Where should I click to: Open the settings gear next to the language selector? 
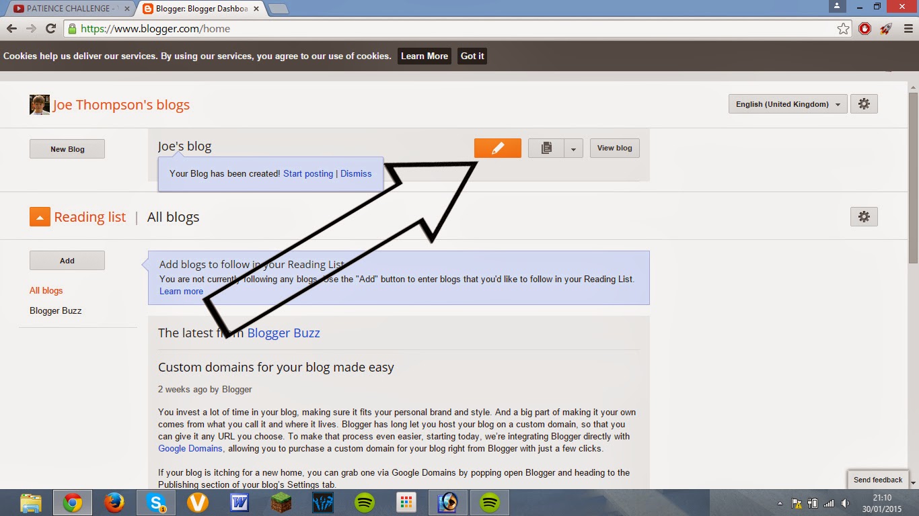point(864,104)
